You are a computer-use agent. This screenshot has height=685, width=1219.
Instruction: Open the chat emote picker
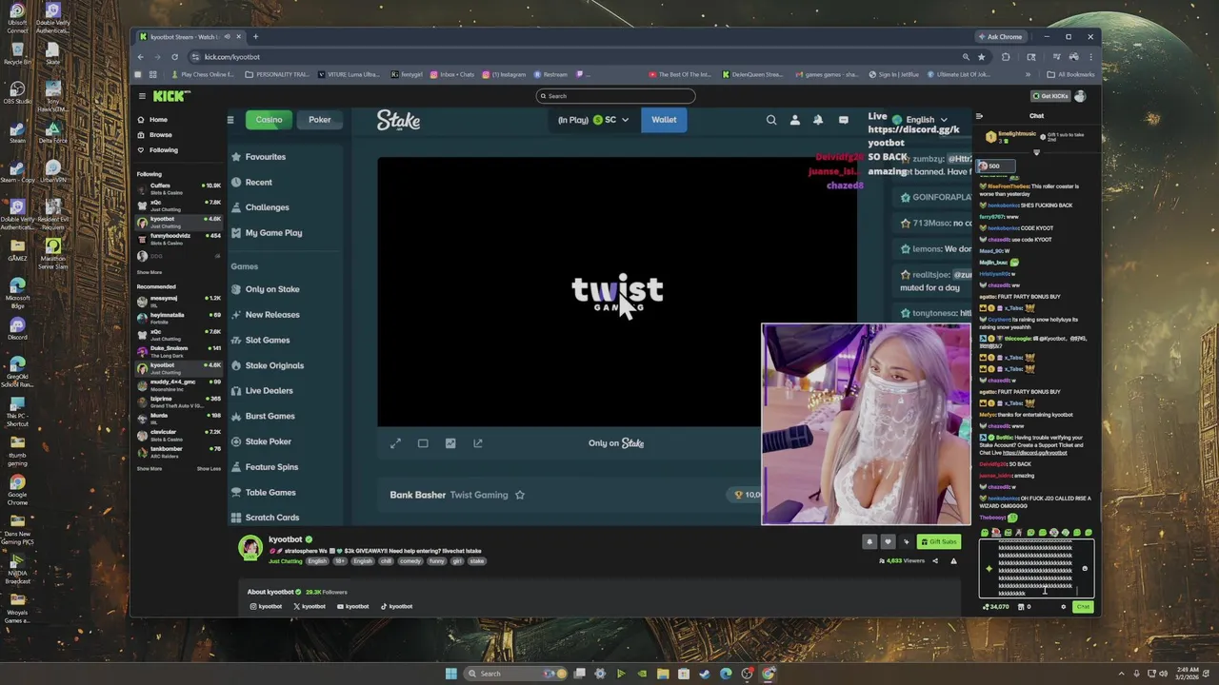(1085, 569)
